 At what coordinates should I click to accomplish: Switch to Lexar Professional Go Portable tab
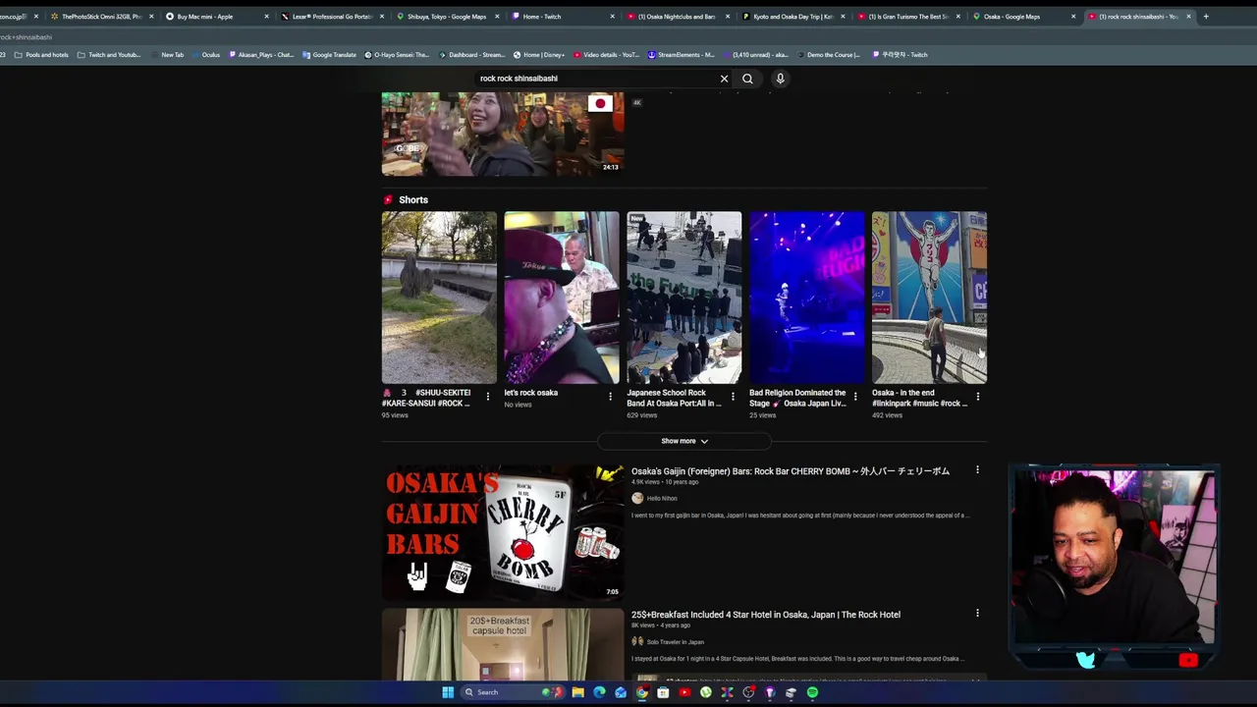pos(331,17)
